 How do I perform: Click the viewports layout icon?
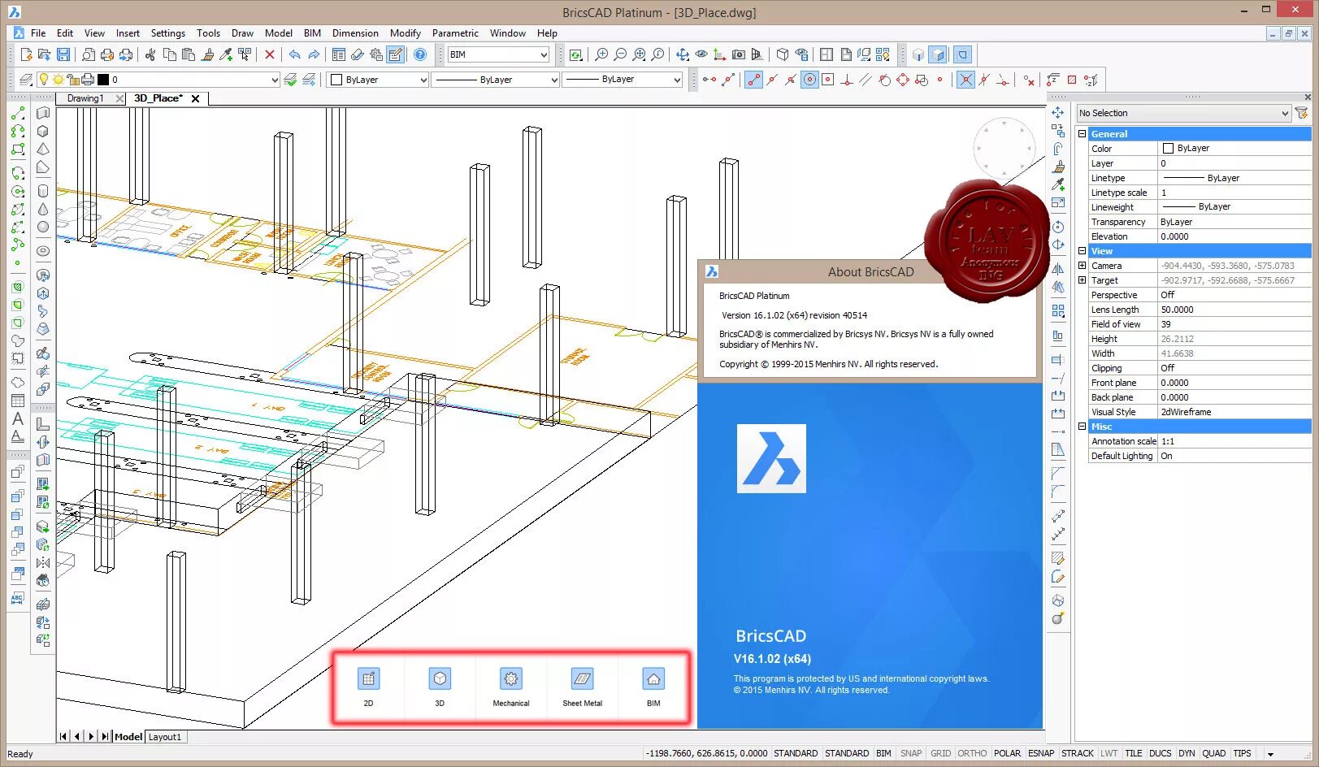point(827,54)
